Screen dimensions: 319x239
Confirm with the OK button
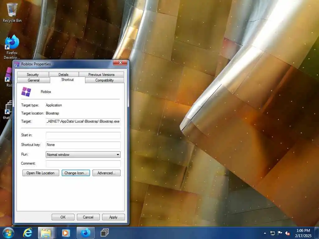[63, 217]
